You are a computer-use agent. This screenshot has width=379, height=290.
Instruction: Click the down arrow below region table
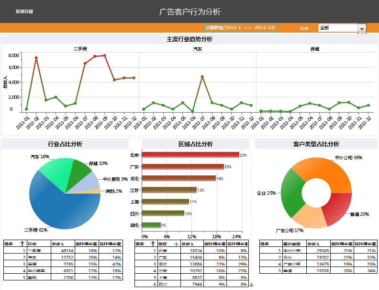[x=251, y=285]
